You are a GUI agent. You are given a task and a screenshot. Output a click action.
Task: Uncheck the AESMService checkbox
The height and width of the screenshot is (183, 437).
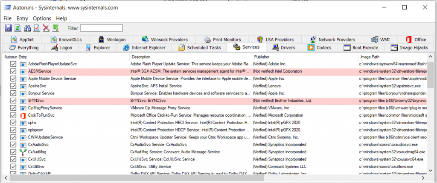[x=13, y=71]
